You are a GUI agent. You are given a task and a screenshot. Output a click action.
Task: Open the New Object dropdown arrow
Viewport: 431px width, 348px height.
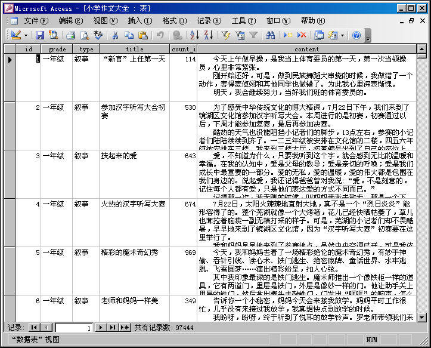point(342,35)
